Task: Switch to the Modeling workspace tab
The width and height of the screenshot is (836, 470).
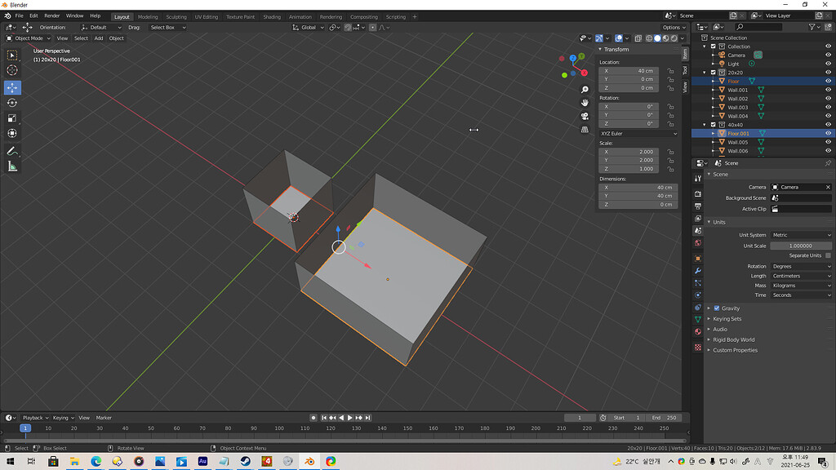Action: coord(148,17)
